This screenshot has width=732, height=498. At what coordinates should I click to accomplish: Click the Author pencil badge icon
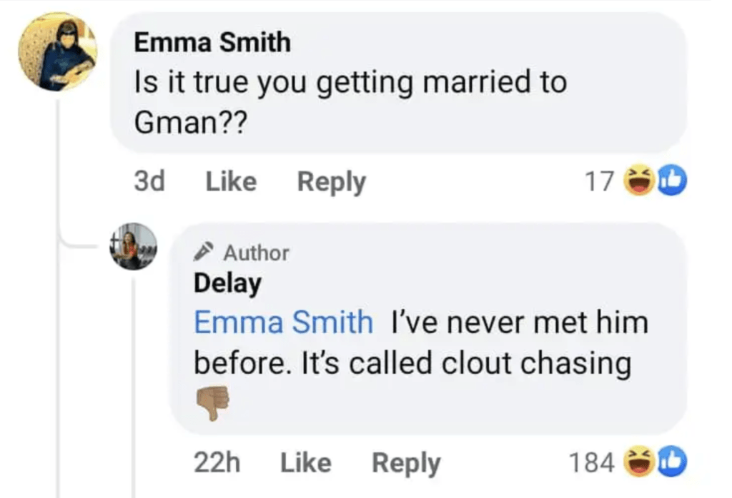coord(204,251)
